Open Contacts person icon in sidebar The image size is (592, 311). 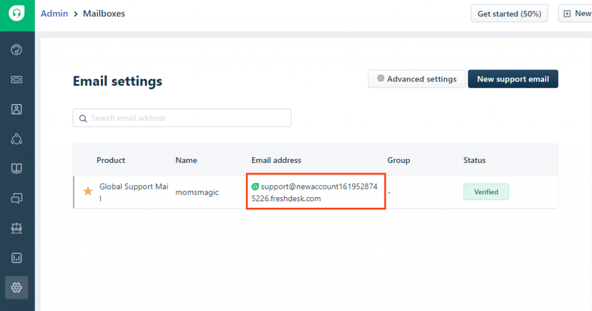coord(17,109)
